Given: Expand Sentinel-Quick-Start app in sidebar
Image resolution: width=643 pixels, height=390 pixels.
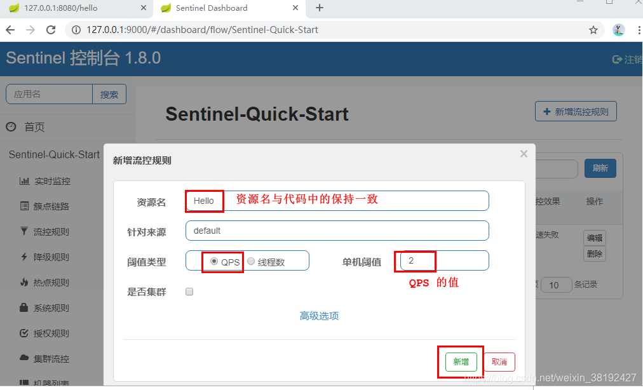Looking at the screenshot, I should click(54, 154).
